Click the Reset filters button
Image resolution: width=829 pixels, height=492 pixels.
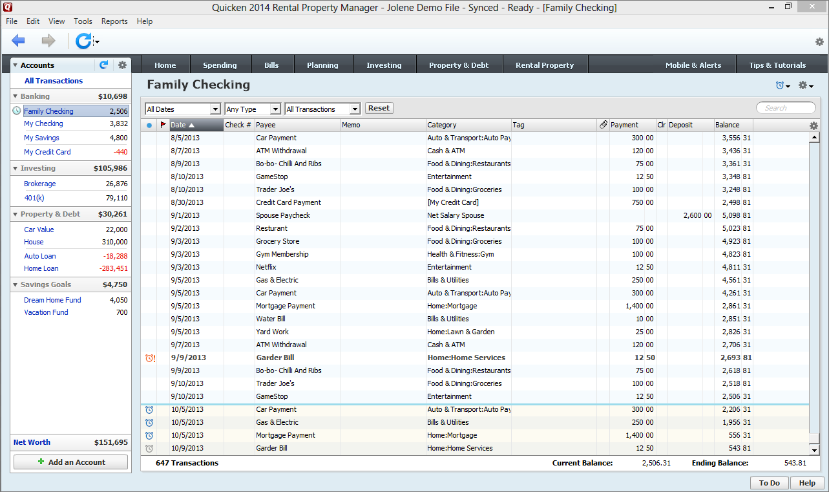coord(379,109)
